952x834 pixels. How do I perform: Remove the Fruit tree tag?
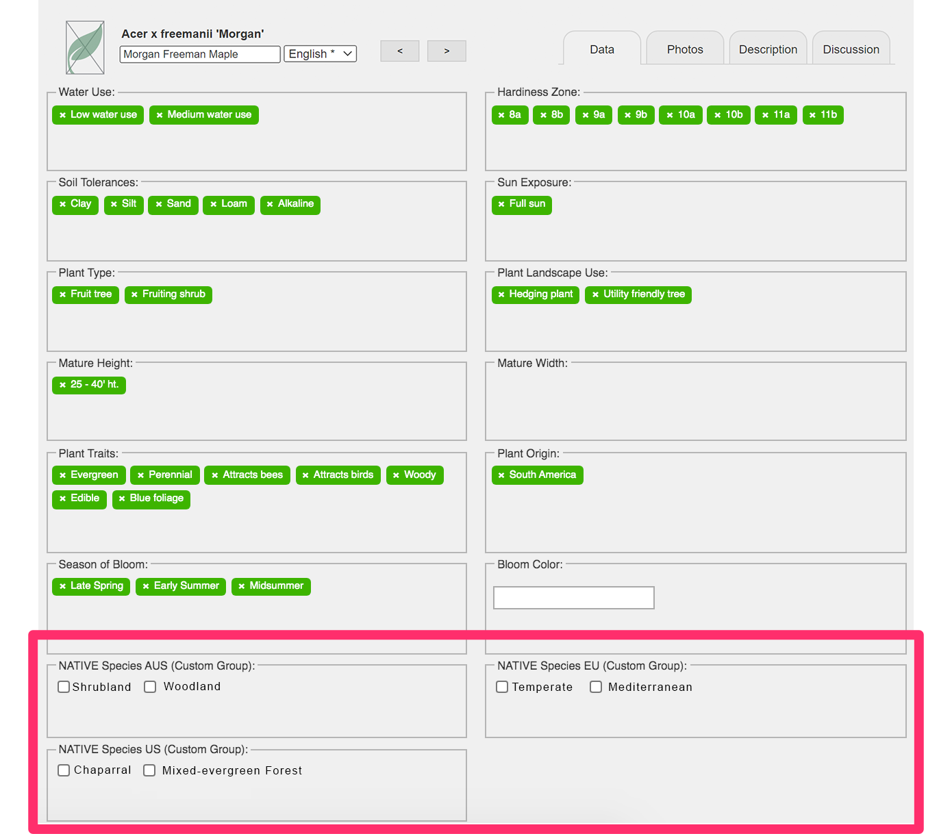62,294
